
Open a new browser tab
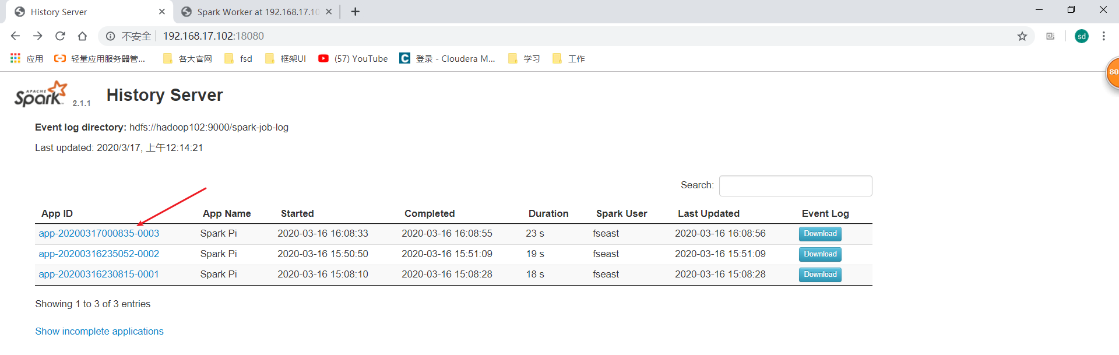pos(356,12)
